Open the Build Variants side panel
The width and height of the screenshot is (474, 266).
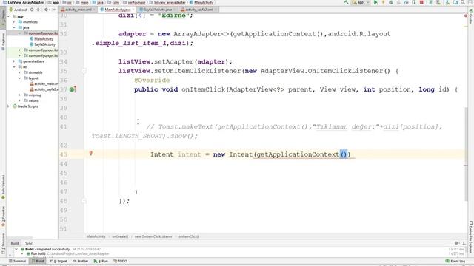pos(3,187)
